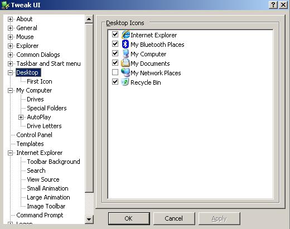Image resolution: width=290 pixels, height=229 pixels.
Task: Select Command Prompt in the tree
Action: coord(40,215)
